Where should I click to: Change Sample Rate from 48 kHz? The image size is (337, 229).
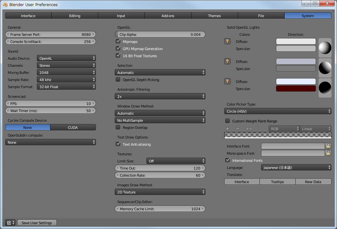tap(67, 79)
